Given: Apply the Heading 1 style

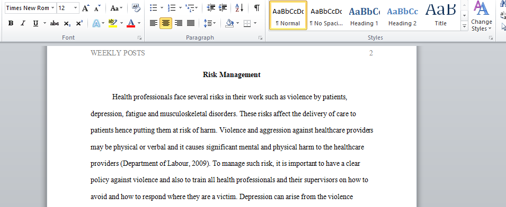Looking at the screenshot, I should 364,15.
